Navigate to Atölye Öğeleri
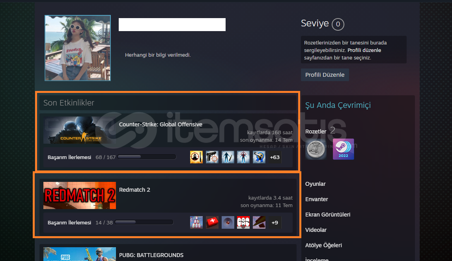Image resolution: width=452 pixels, height=261 pixels. [323, 245]
